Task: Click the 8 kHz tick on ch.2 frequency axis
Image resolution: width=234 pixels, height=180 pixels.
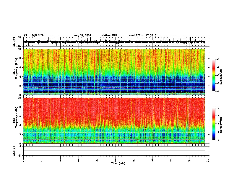Action: tap(21, 107)
